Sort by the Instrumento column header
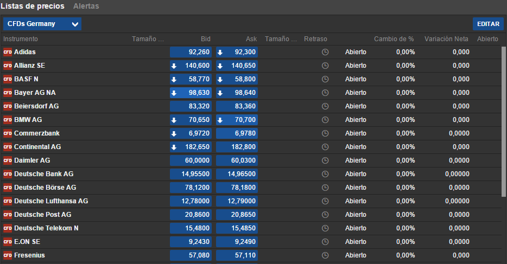 point(21,39)
